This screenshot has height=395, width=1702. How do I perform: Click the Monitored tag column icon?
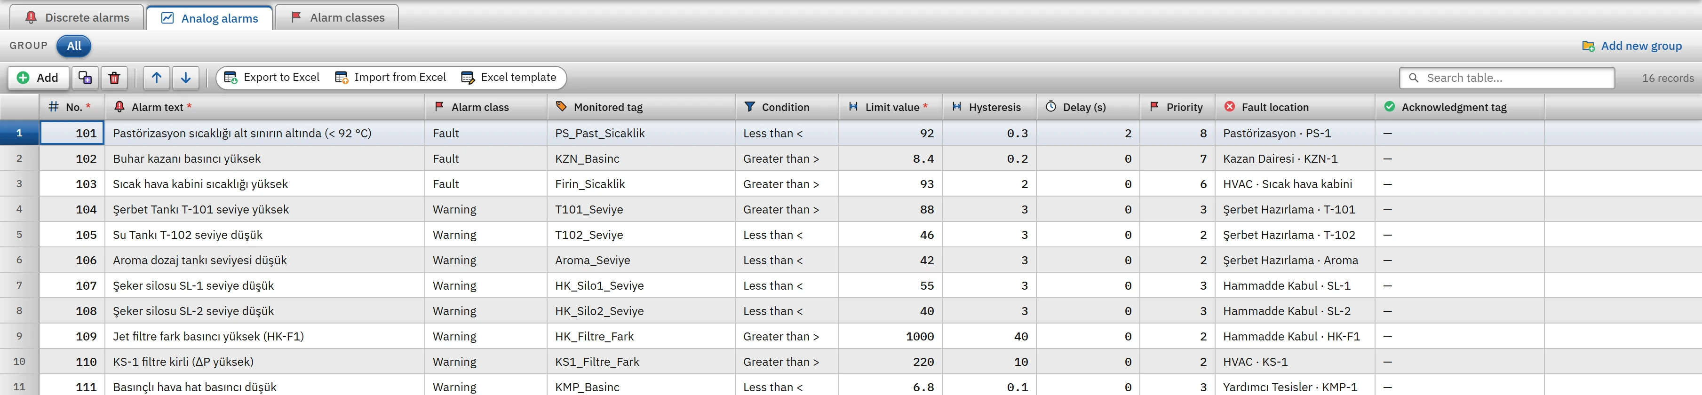click(562, 106)
